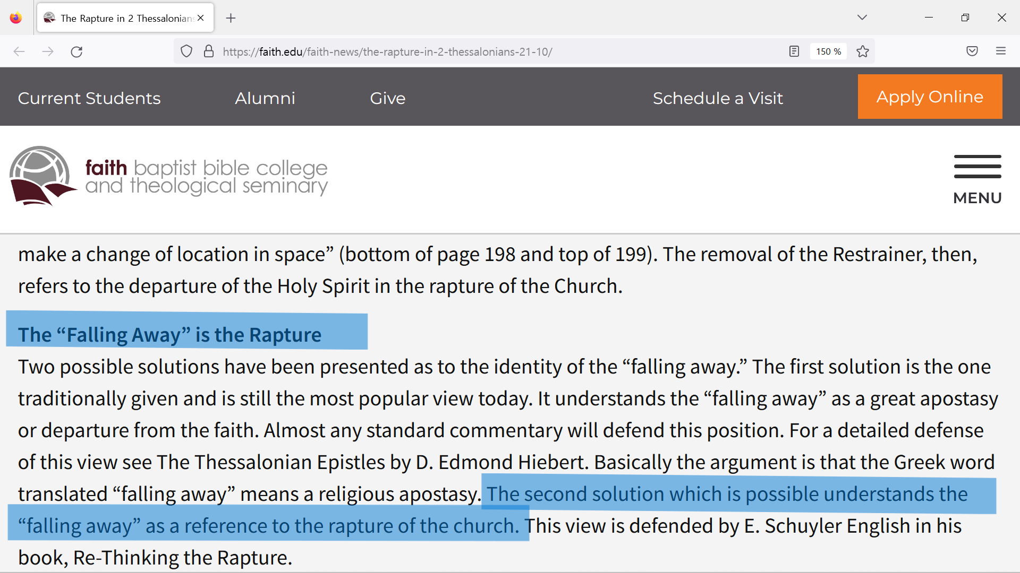The width and height of the screenshot is (1020, 573).
Task: Open the Current Students menu item
Action: coord(89,98)
